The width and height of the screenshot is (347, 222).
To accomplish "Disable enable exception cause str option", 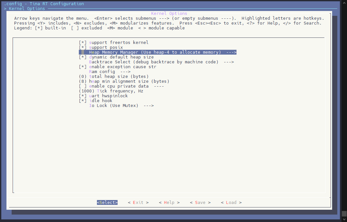I will [x=83, y=67].
